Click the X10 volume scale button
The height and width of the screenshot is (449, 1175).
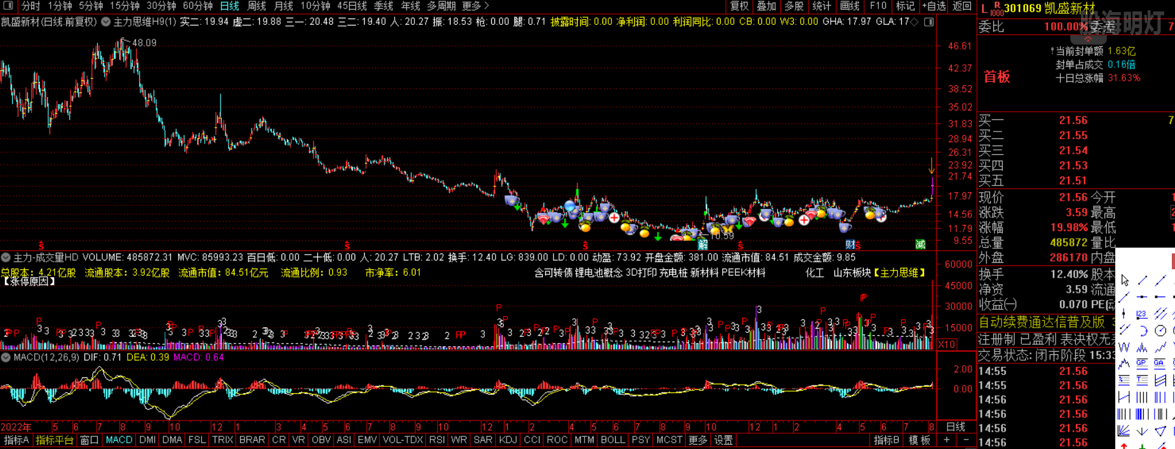[947, 344]
